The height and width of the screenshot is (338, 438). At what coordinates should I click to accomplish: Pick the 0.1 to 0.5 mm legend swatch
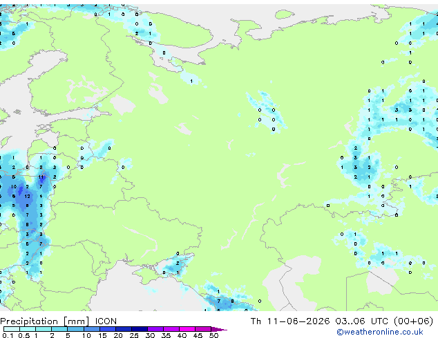[x=12, y=329]
